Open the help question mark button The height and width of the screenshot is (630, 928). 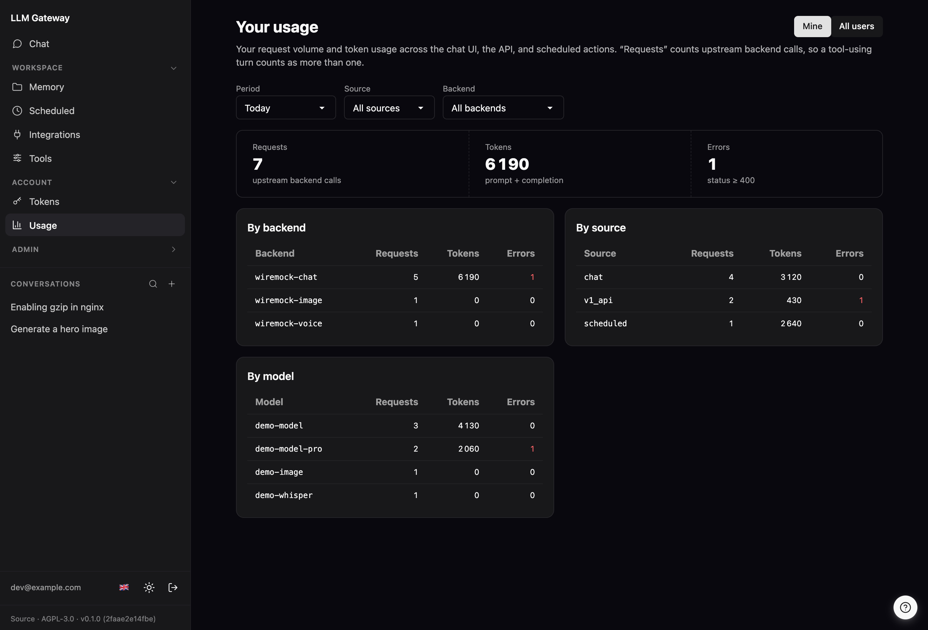[905, 607]
